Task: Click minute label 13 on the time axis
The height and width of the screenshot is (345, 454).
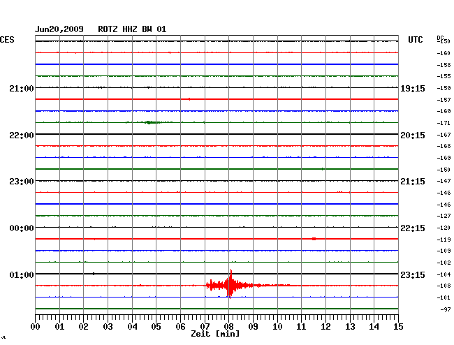Action: (350, 327)
